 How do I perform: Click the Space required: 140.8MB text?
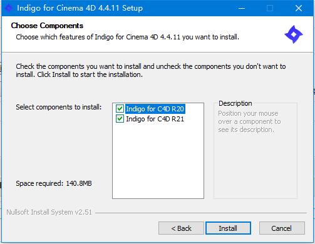pyautogui.click(x=54, y=183)
